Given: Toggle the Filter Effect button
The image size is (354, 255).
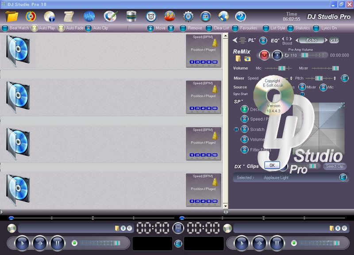Looking at the screenshot, I should [x=245, y=149].
